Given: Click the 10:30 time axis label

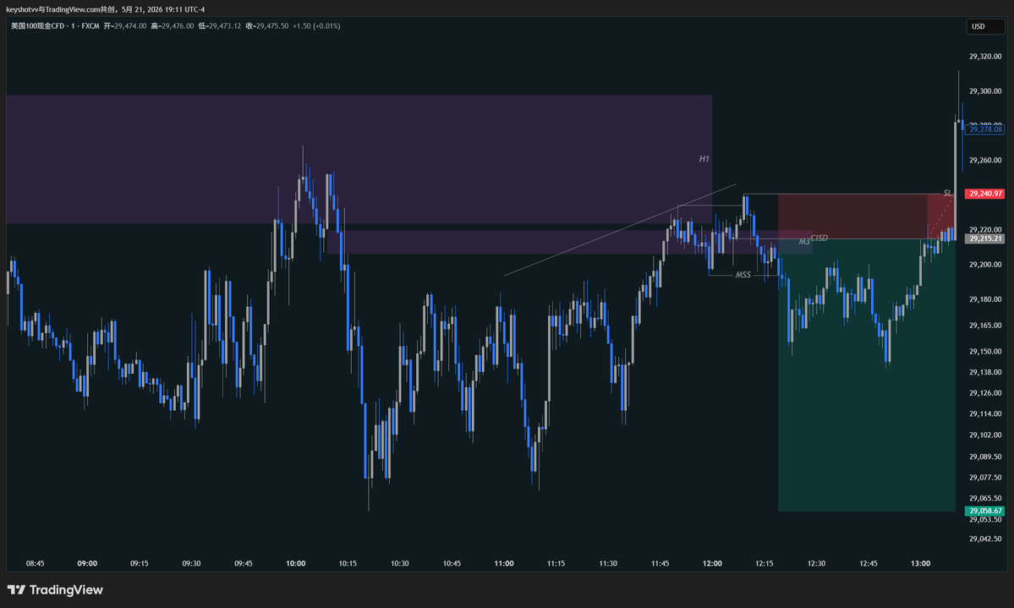Looking at the screenshot, I should click(400, 563).
